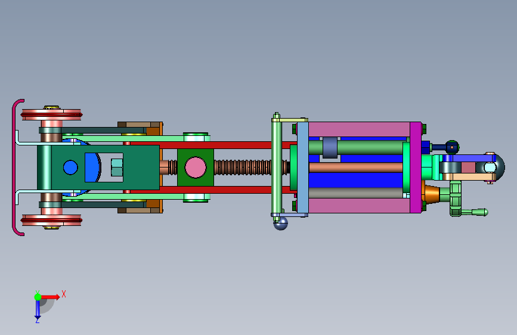Select the lower red flanged wheel
Image resolution: width=517 pixels, height=335 pixels.
point(51,220)
